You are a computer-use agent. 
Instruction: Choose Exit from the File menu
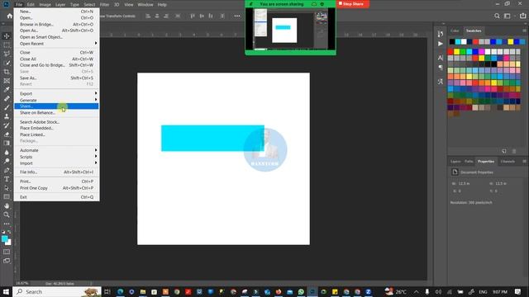[x=57, y=197]
